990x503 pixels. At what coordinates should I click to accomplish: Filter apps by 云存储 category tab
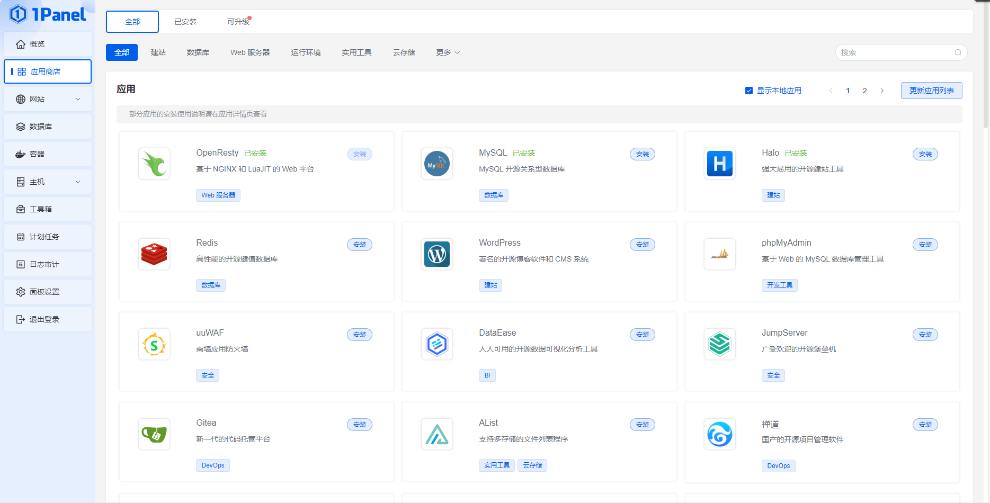pos(404,52)
